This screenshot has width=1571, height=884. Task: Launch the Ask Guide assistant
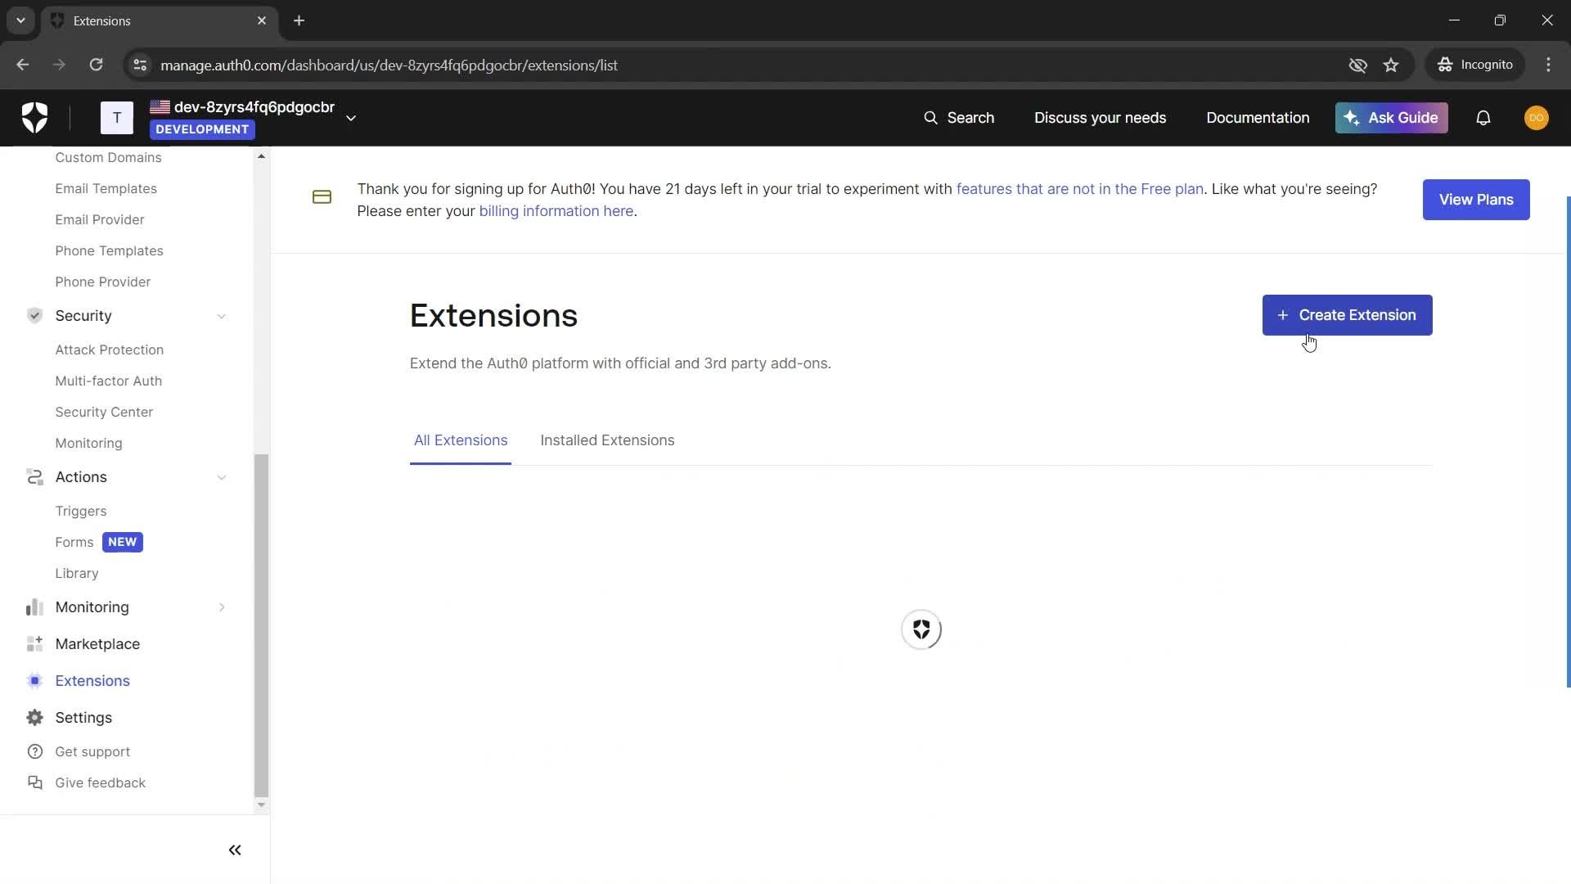click(x=1391, y=118)
